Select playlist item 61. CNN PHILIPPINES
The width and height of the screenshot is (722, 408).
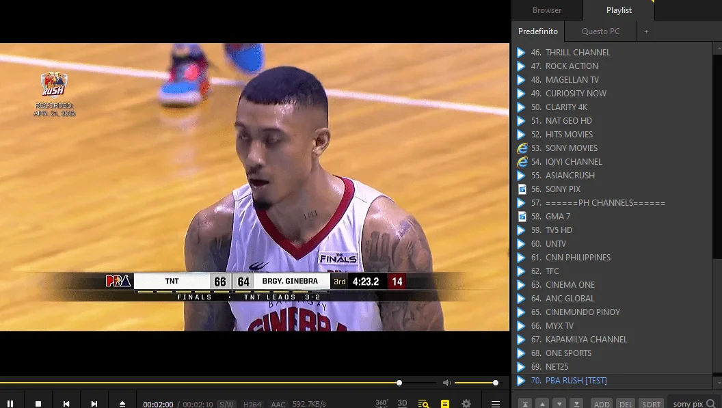tap(613, 258)
